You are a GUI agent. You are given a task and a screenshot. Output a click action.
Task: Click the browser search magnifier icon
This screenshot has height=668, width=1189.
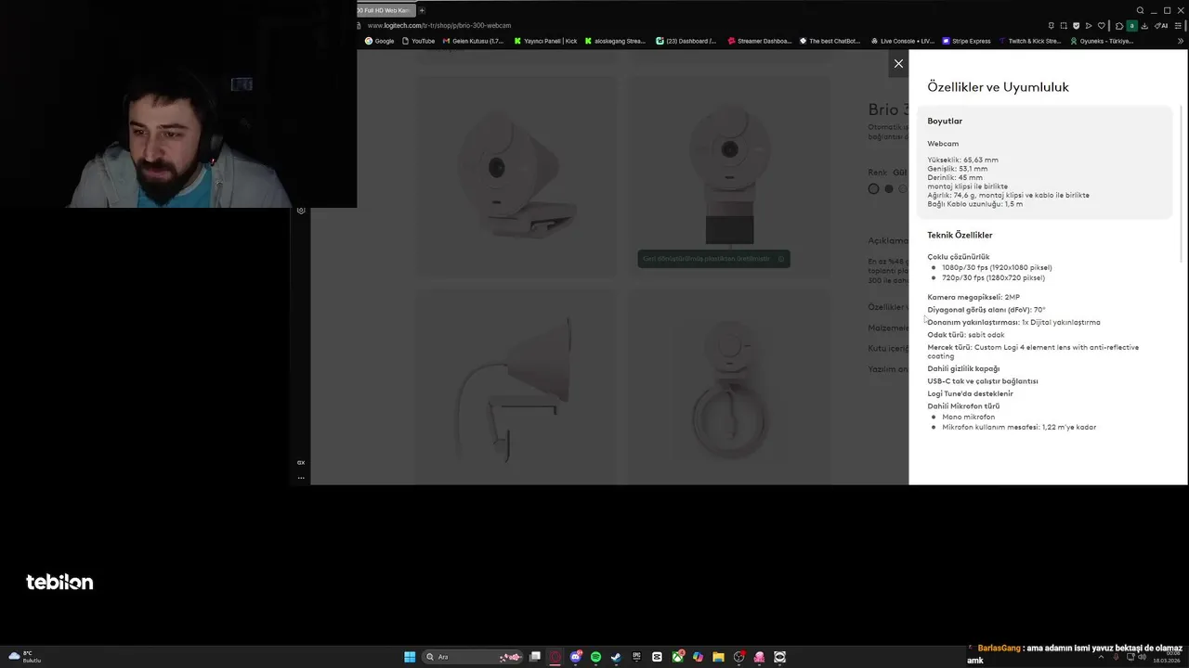pyautogui.click(x=1140, y=10)
